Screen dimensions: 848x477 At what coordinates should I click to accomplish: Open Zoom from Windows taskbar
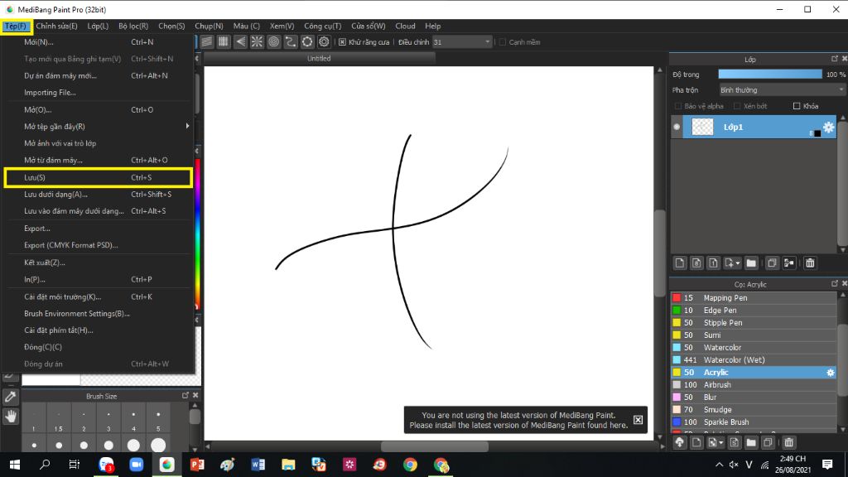(137, 465)
